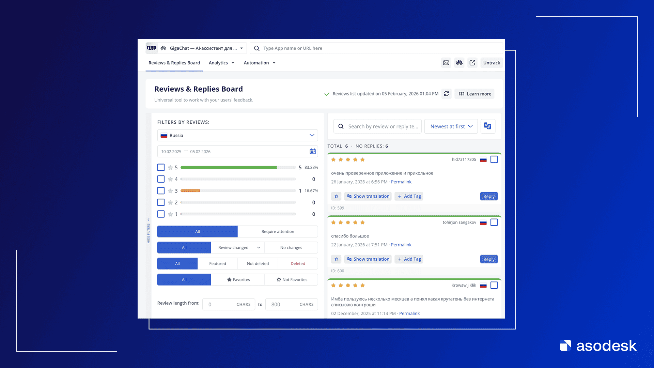Expand the Russia country dropdown
The height and width of the screenshot is (368, 654).
[237, 135]
